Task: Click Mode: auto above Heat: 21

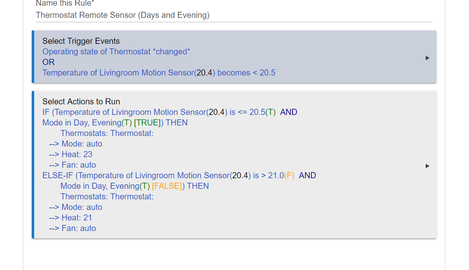Action: (x=76, y=207)
